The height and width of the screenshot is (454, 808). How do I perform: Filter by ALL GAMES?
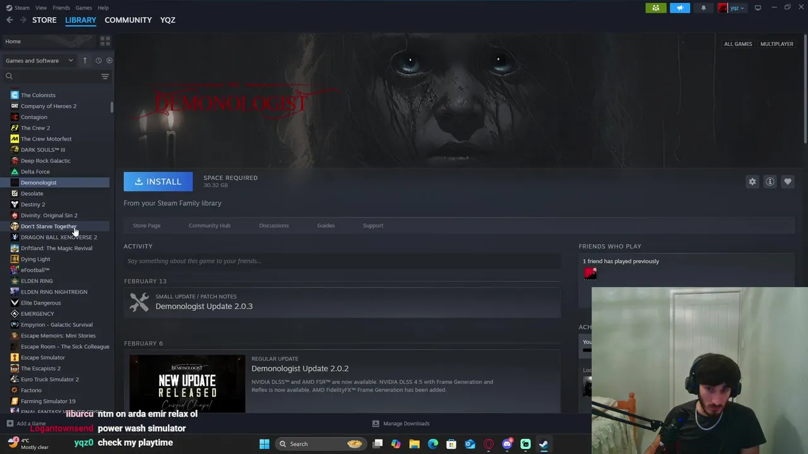(x=738, y=44)
